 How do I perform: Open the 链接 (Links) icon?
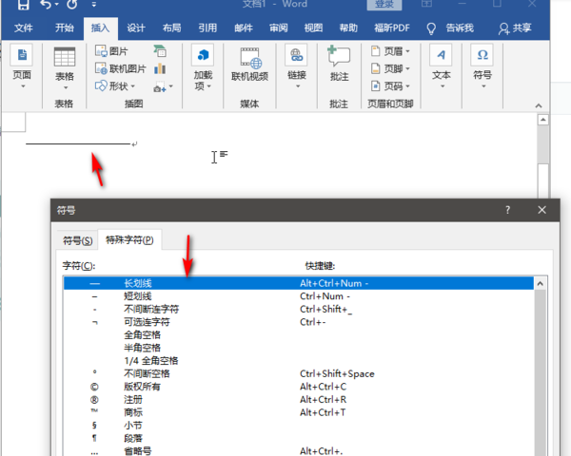tap(296, 55)
